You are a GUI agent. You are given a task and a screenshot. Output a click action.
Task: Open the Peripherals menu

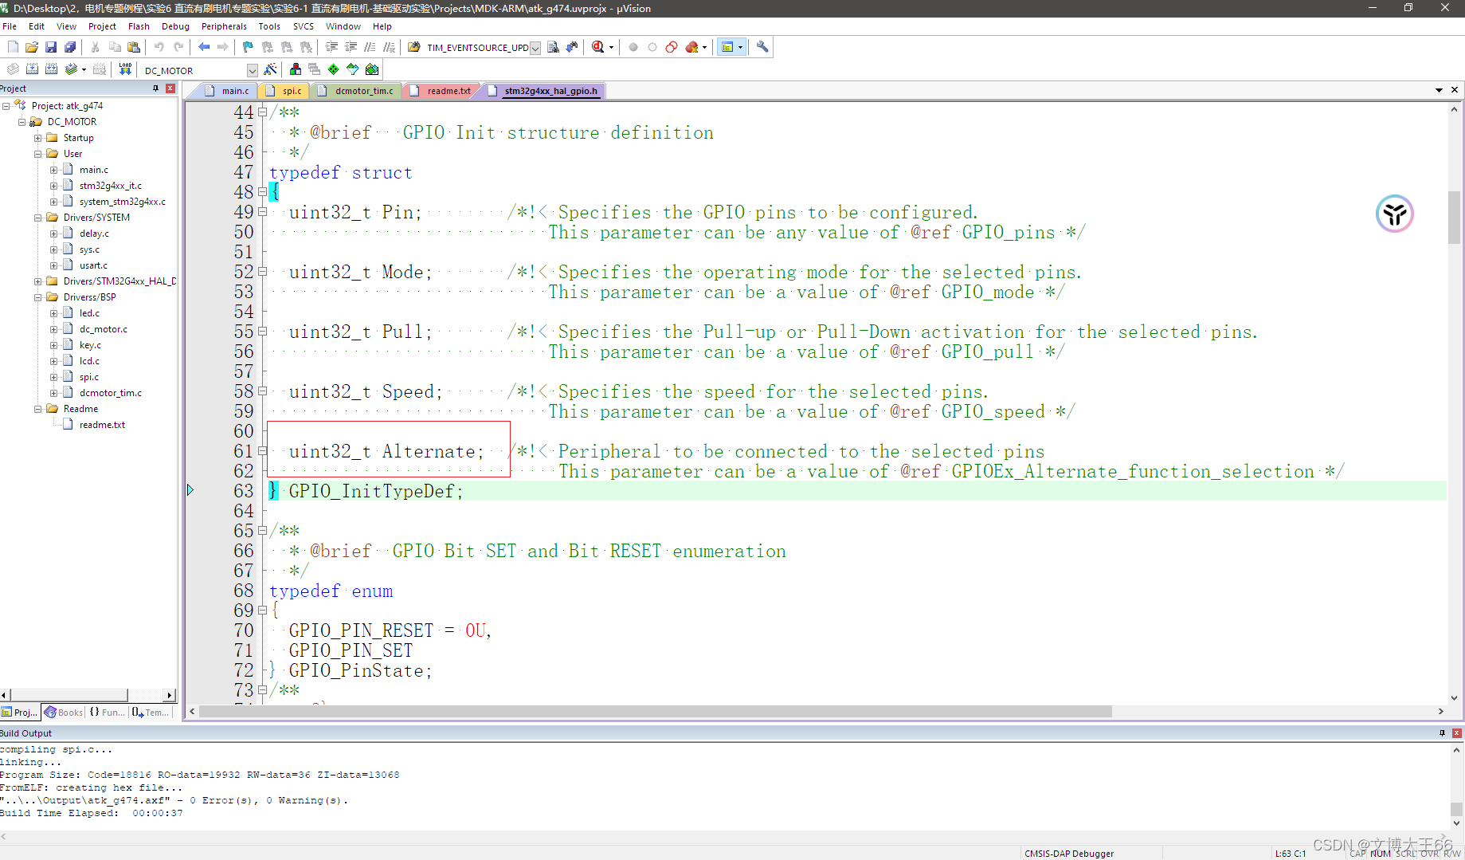tap(224, 26)
